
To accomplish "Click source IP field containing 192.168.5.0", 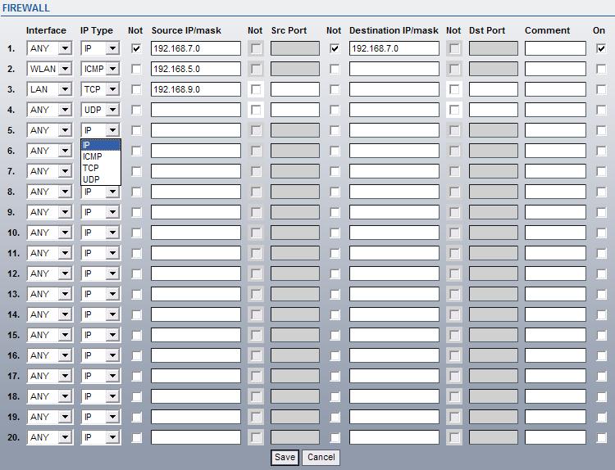I will [x=195, y=69].
